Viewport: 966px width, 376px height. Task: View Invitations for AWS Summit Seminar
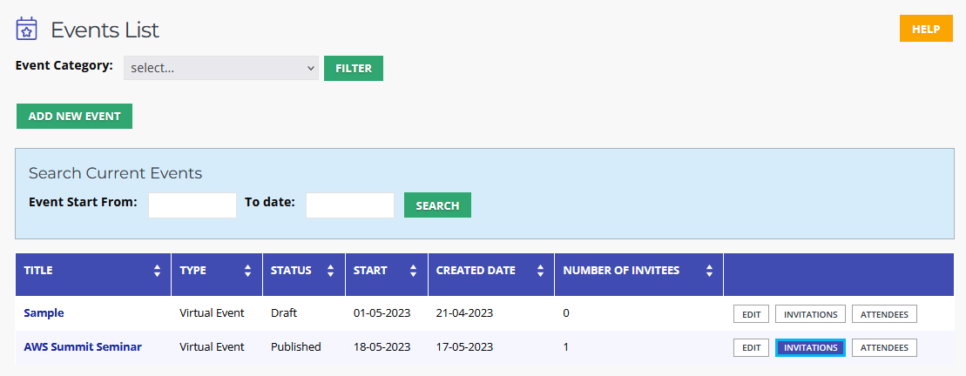810,347
